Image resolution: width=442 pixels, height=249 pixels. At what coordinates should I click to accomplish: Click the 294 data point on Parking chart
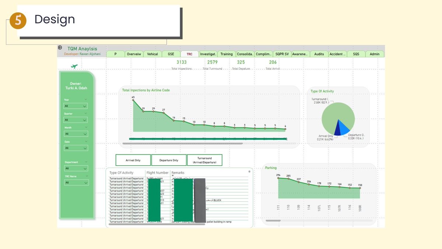tap(278, 178)
